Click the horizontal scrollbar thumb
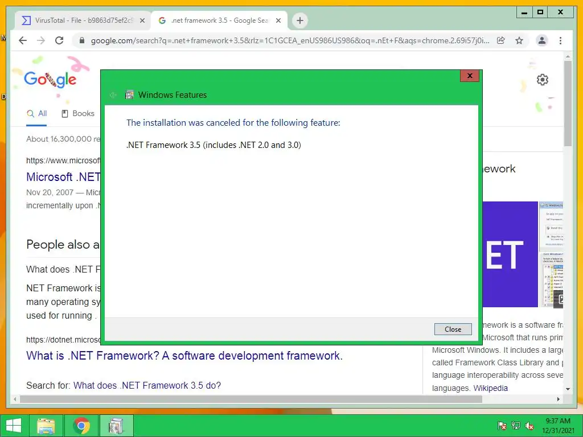The height and width of the screenshot is (437, 583). point(251,399)
